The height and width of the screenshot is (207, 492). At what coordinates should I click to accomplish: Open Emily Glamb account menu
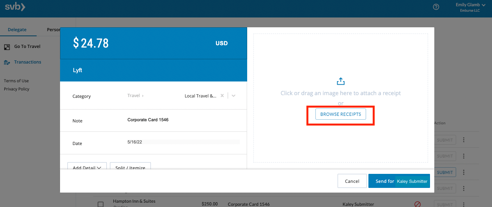coord(470,7)
